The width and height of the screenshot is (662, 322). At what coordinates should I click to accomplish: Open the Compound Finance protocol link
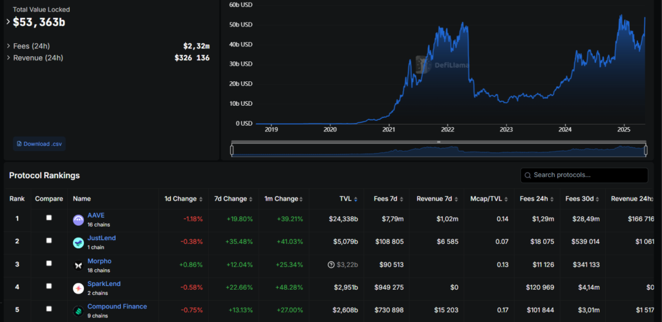coord(117,307)
